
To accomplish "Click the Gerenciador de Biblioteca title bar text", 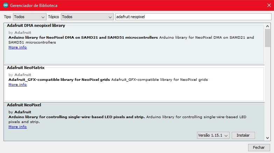I will pyautogui.click(x=34, y=6).
